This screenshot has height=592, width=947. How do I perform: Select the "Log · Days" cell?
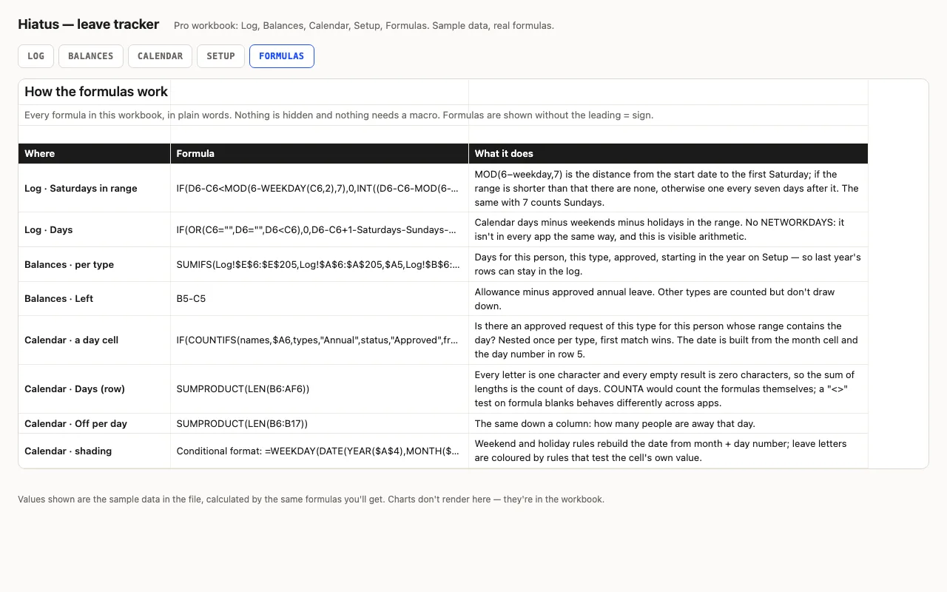[x=95, y=229]
